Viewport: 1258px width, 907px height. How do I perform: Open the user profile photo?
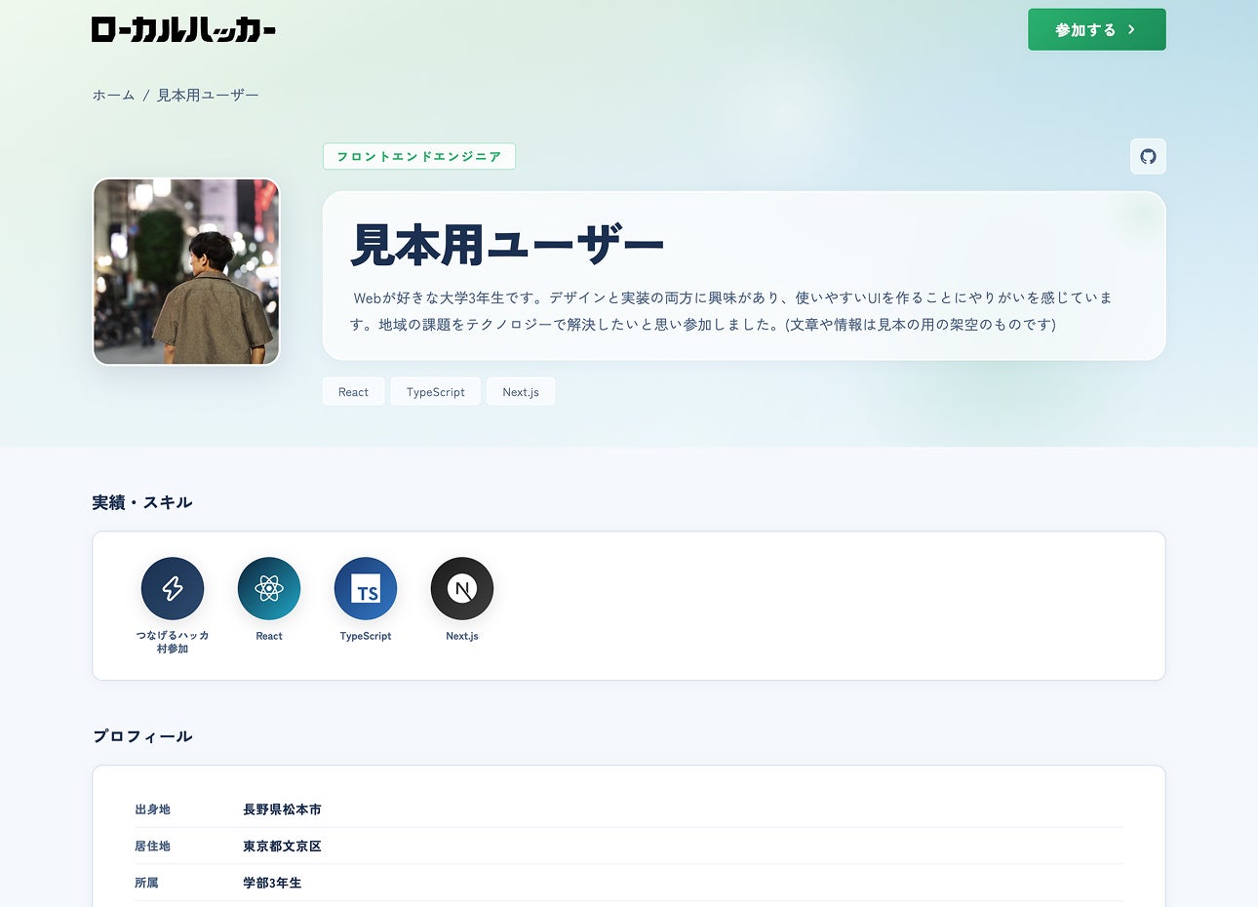[186, 271]
